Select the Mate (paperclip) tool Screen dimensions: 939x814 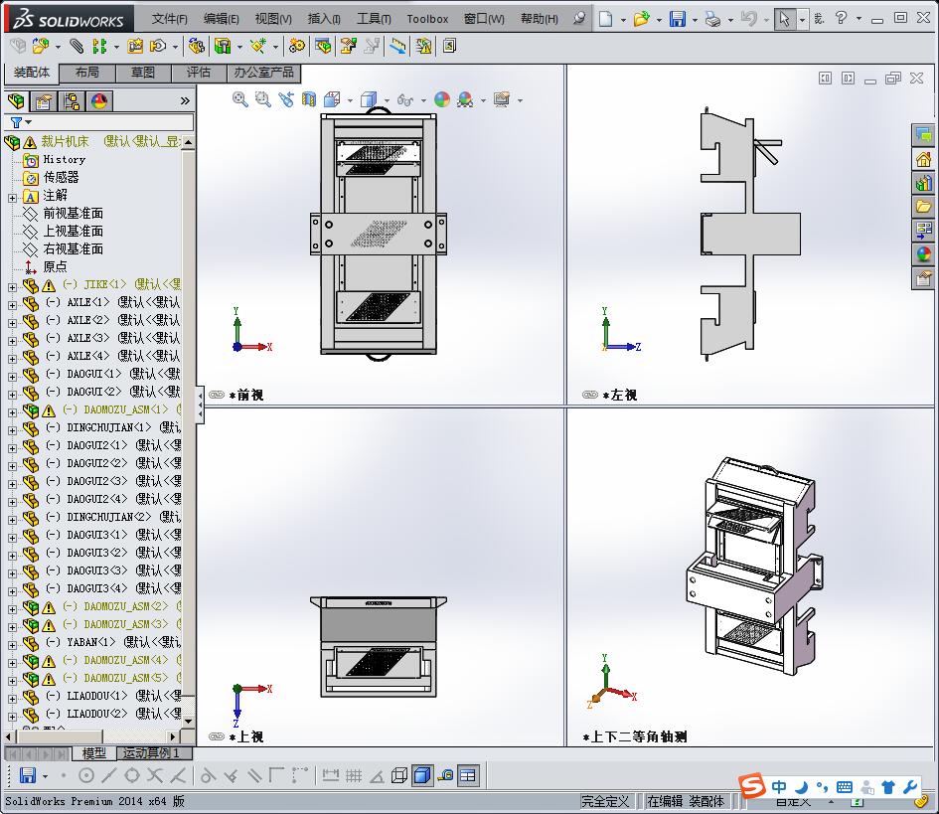click(76, 46)
